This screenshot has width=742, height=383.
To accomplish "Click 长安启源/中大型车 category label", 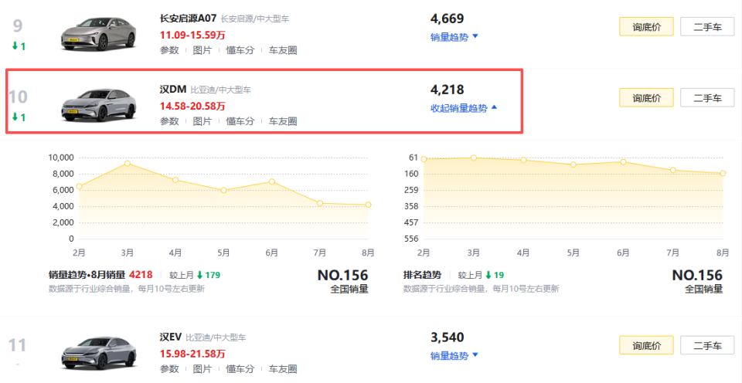I will tap(254, 19).
